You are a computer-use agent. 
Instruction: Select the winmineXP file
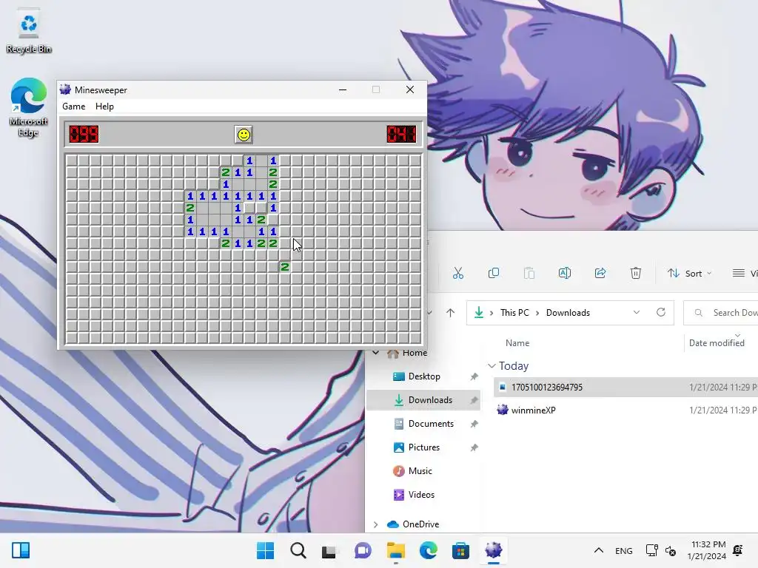tap(533, 410)
